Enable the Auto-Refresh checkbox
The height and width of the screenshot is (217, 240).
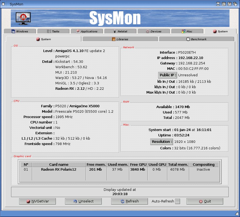178,201
